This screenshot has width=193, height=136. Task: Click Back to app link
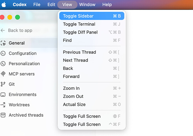point(20,30)
